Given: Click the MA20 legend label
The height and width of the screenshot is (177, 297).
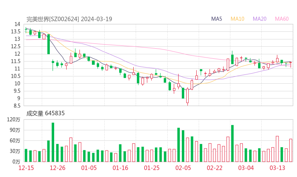Looking at the screenshot, I should point(260,19).
